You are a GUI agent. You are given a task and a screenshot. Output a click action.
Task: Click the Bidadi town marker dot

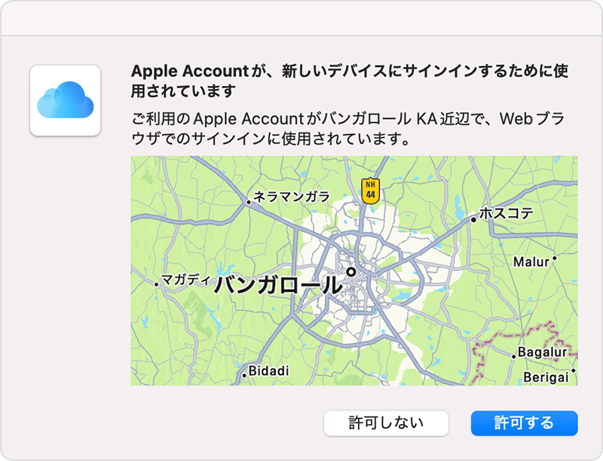point(244,375)
